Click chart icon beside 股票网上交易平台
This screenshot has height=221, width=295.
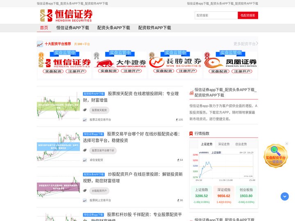tap(85, 201)
